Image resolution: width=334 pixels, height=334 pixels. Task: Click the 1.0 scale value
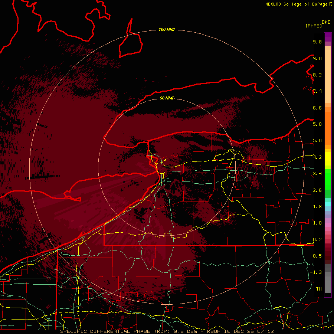point(317,223)
